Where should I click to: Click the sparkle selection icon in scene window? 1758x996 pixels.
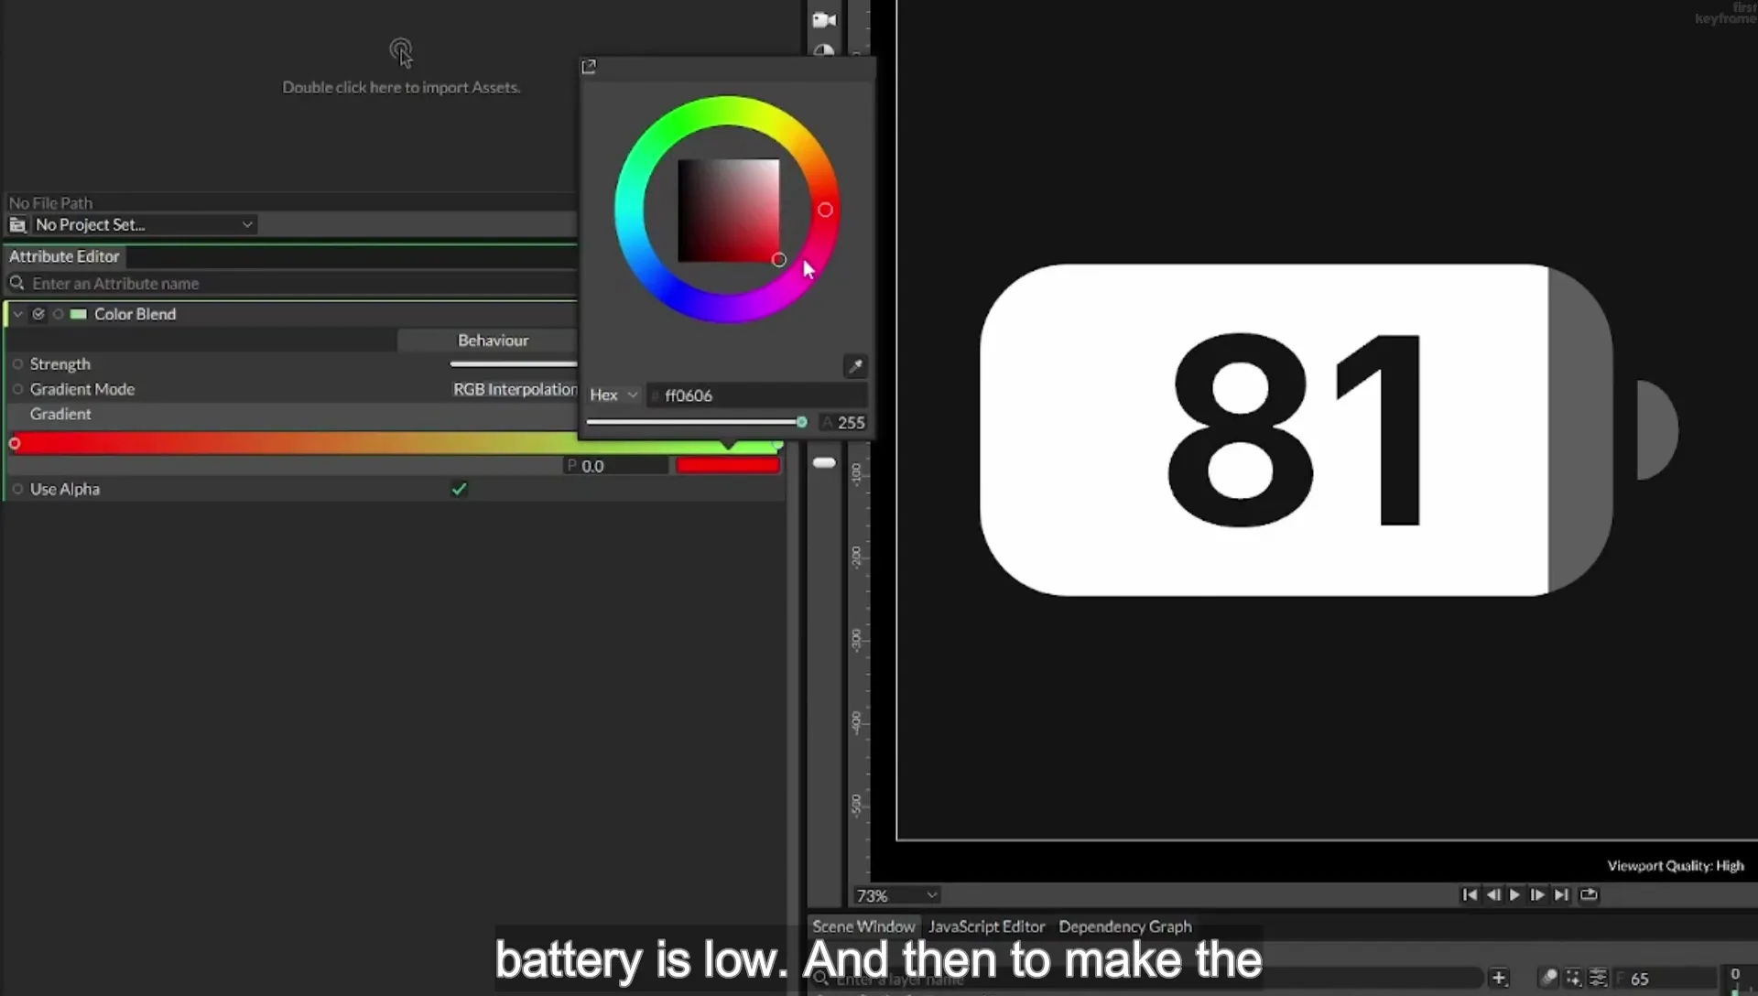pos(1573,978)
